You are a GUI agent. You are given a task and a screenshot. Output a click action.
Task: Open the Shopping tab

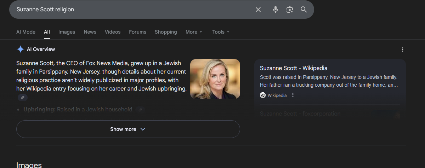(166, 32)
